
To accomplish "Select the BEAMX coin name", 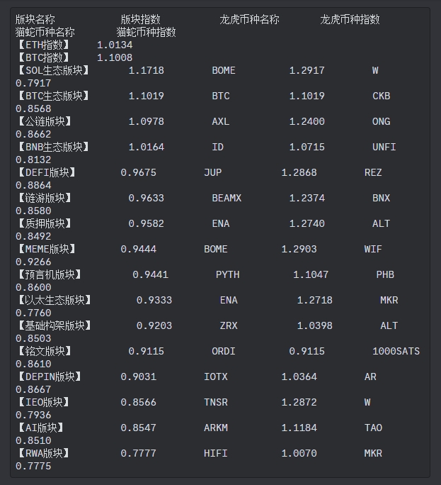I will tap(227, 198).
